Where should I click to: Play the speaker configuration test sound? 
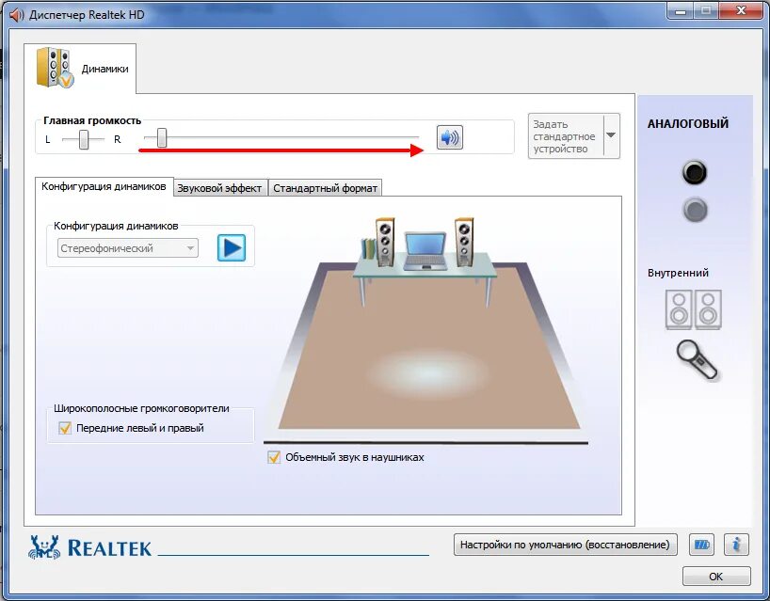tap(232, 247)
